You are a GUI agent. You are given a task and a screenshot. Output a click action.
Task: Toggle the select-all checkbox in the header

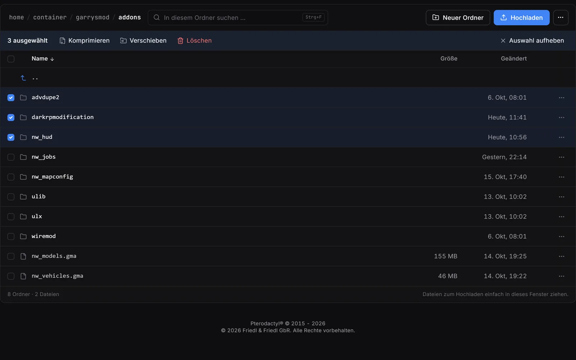11,59
